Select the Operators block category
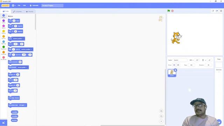Screen dimensions: 224x126 [x=3, y=48]
